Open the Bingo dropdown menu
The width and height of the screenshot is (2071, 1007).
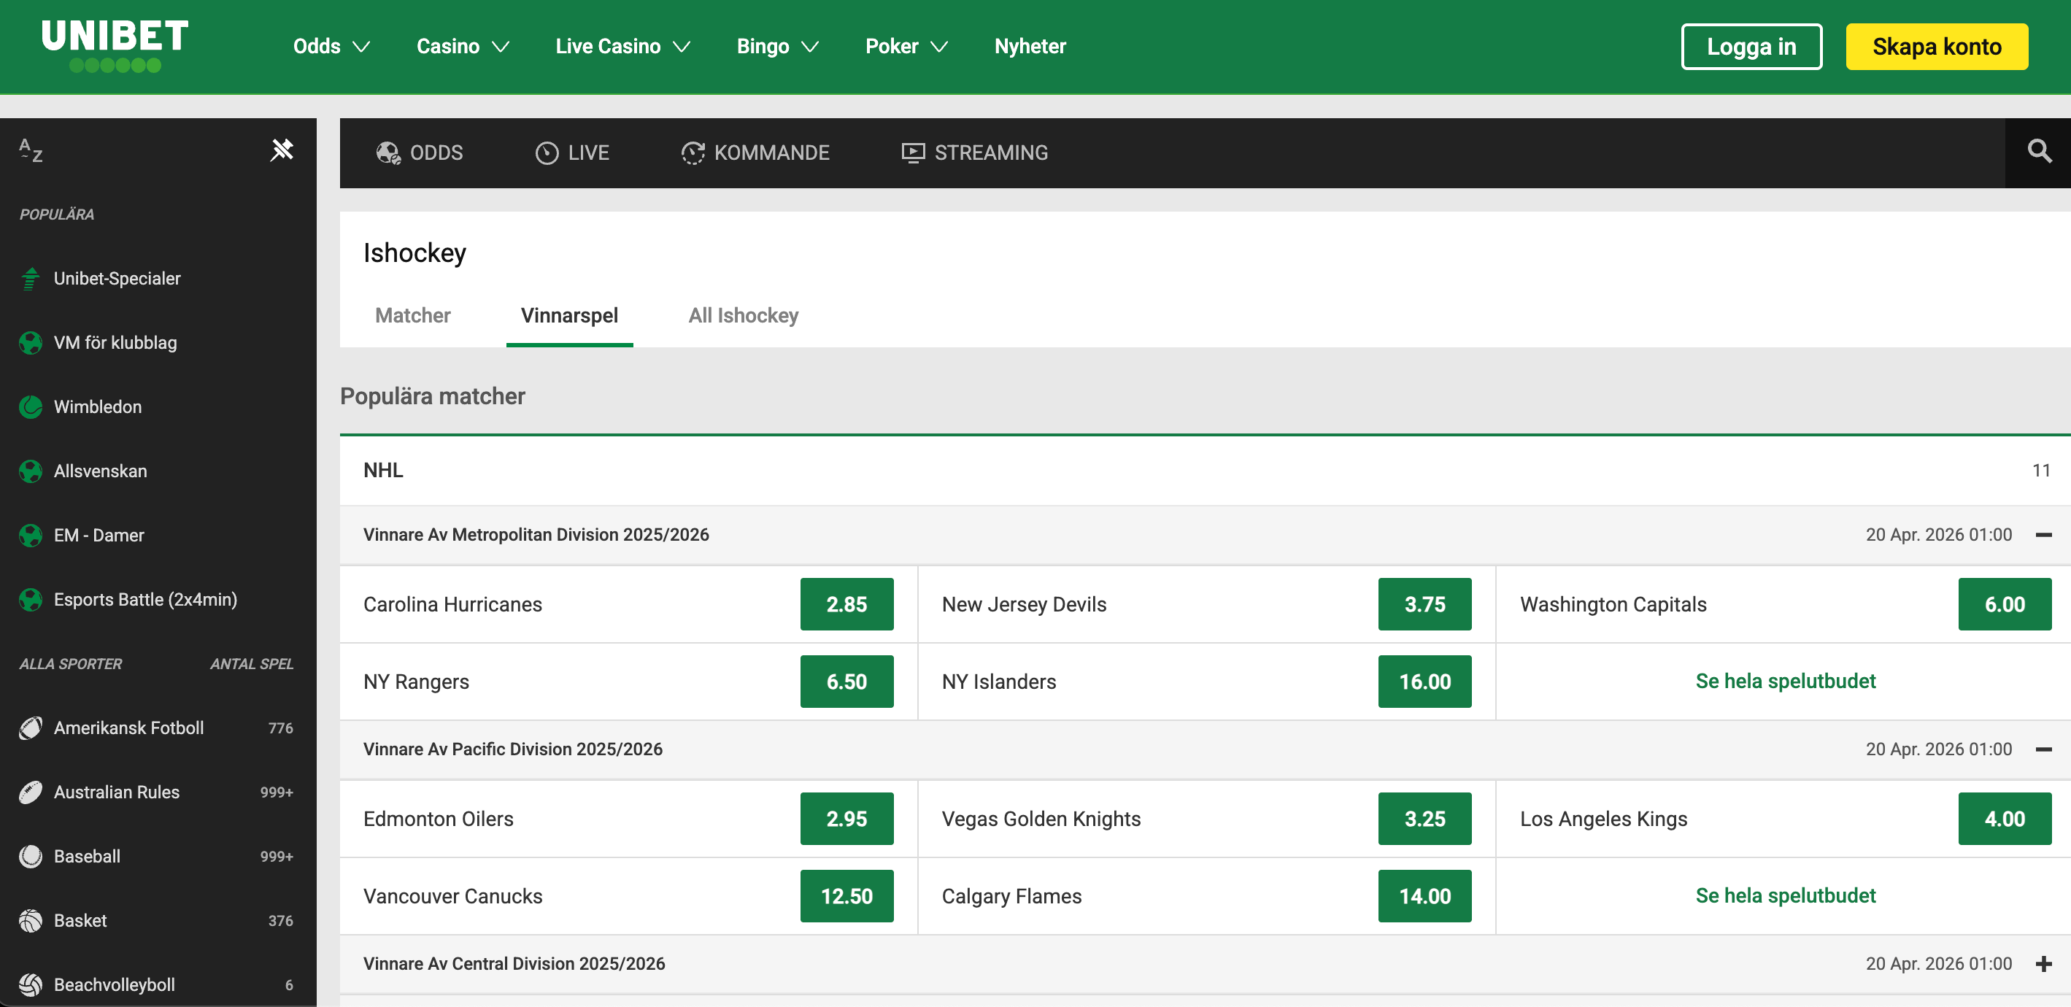click(x=777, y=47)
